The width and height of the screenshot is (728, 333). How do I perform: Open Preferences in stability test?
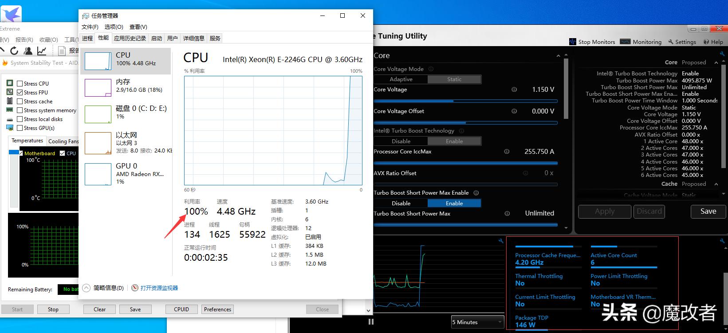pyautogui.click(x=217, y=309)
